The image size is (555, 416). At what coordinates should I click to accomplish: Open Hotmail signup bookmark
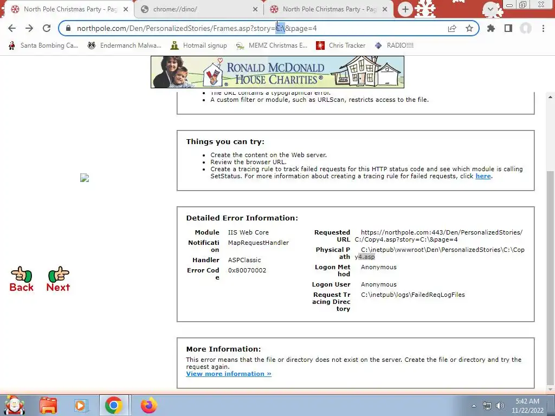click(198, 45)
